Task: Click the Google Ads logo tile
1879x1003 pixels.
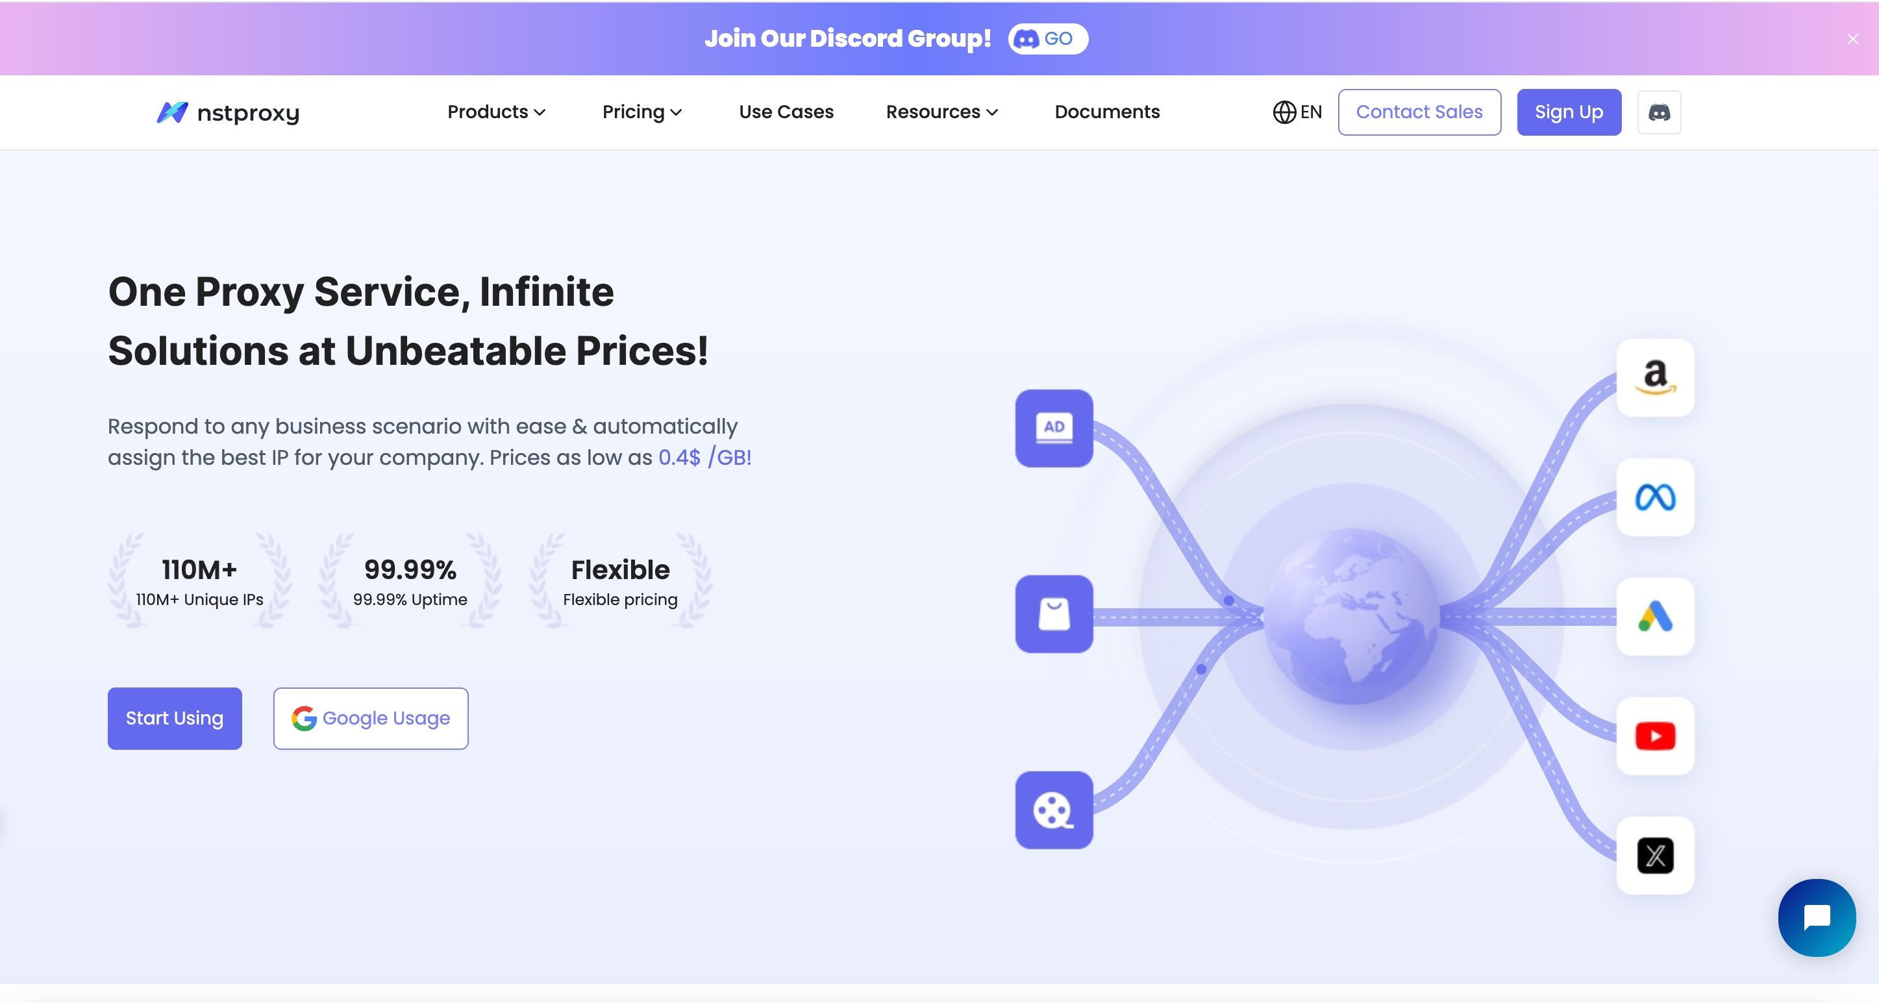Action: pyautogui.click(x=1655, y=617)
